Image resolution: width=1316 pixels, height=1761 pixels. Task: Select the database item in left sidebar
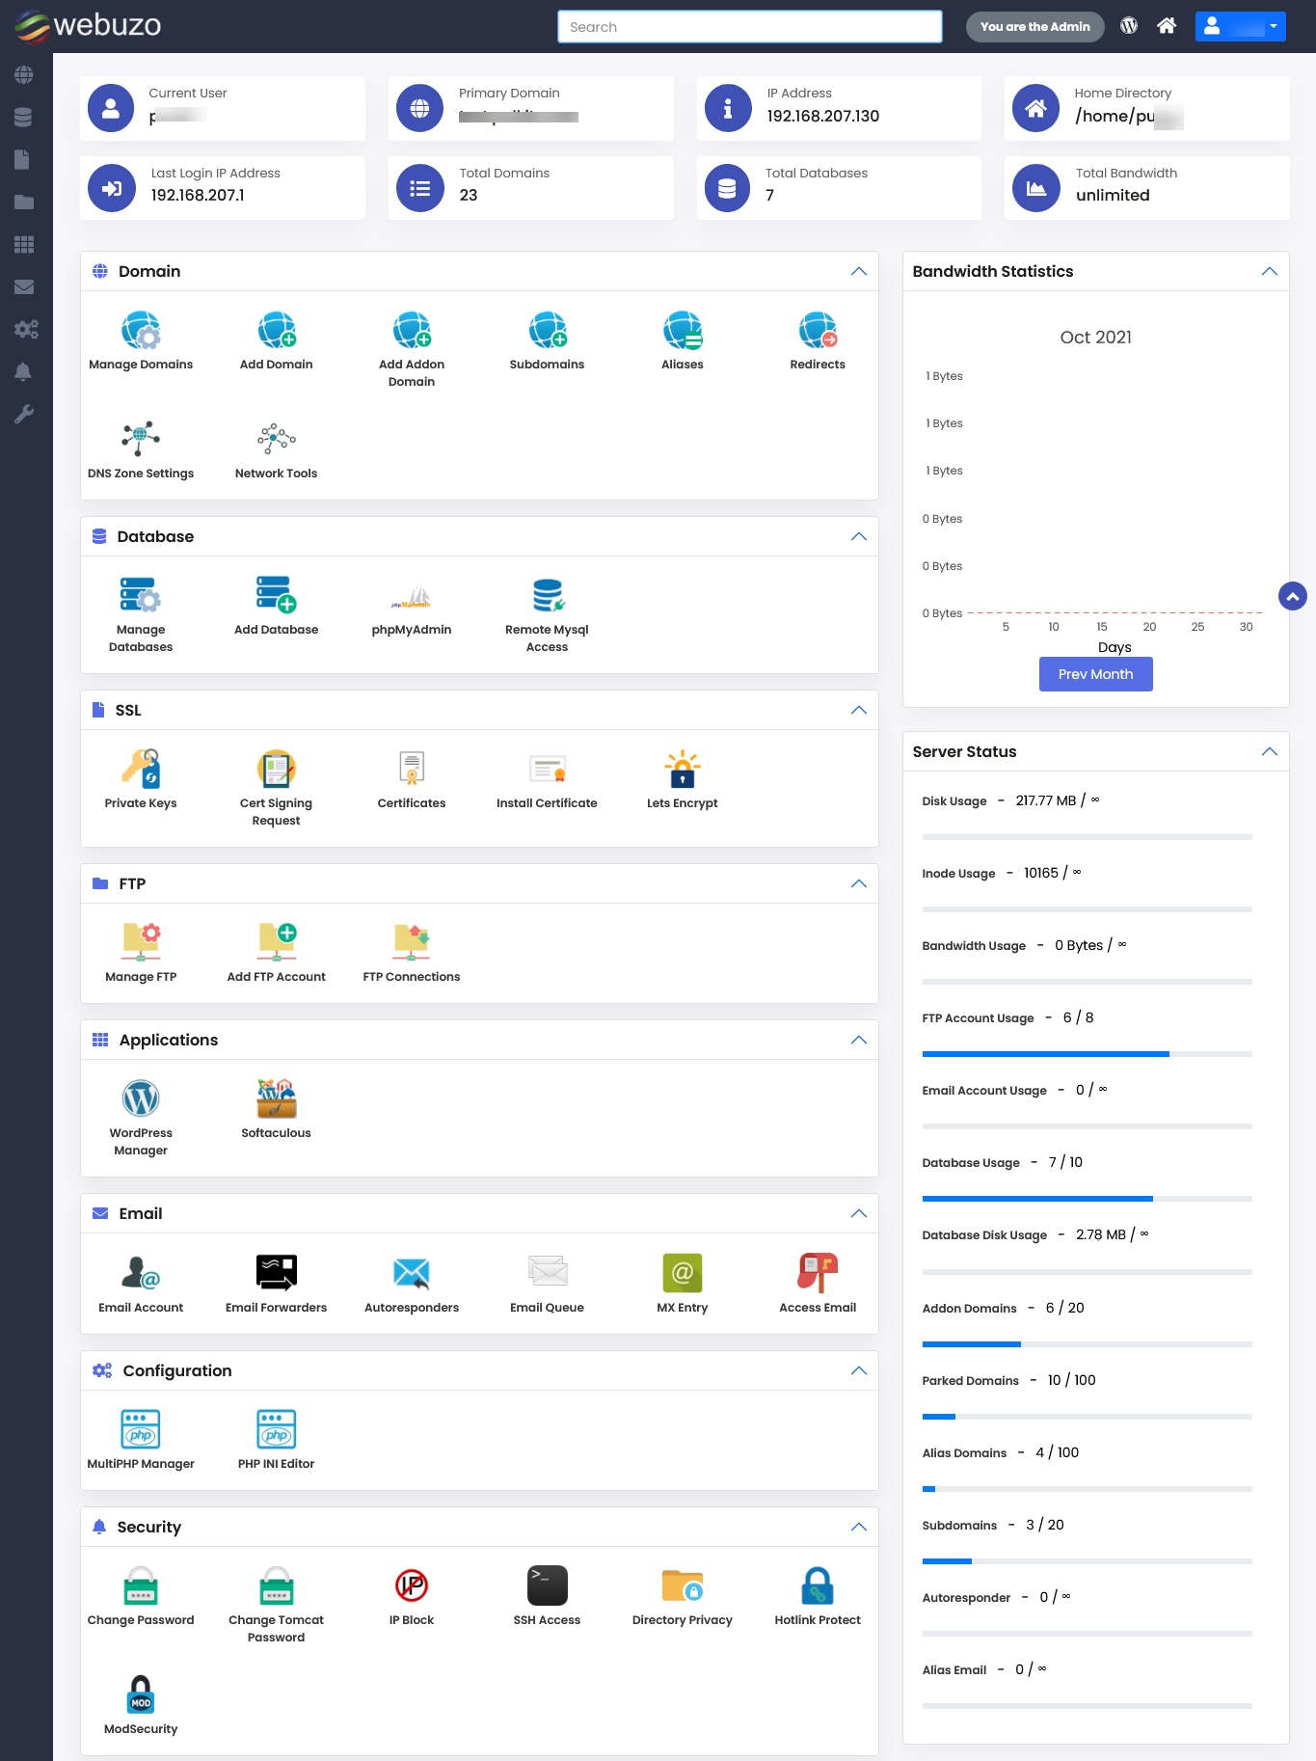tap(24, 118)
